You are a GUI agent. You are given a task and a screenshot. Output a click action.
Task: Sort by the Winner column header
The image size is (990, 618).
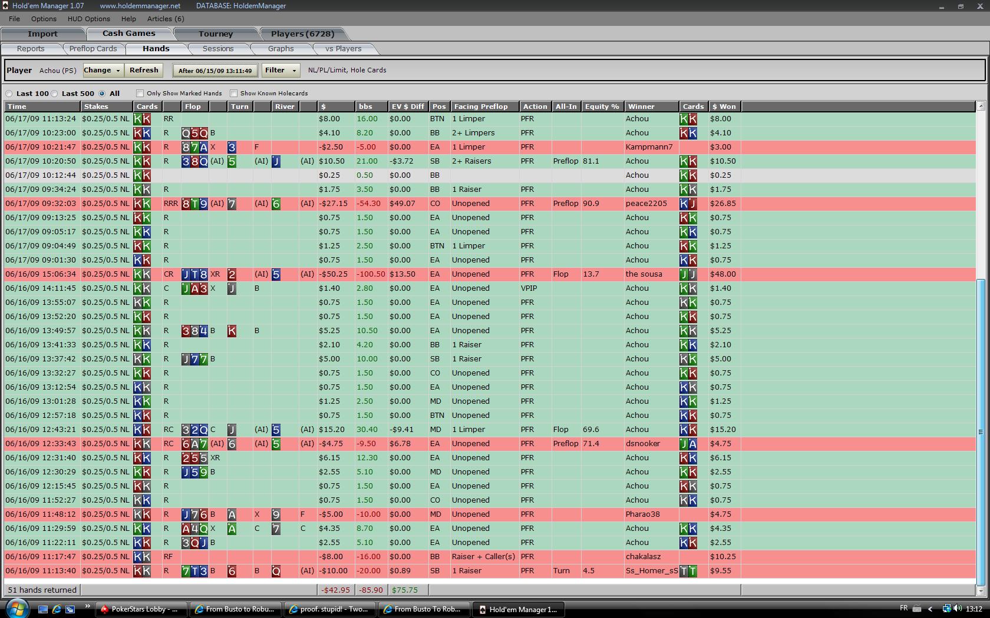651,107
